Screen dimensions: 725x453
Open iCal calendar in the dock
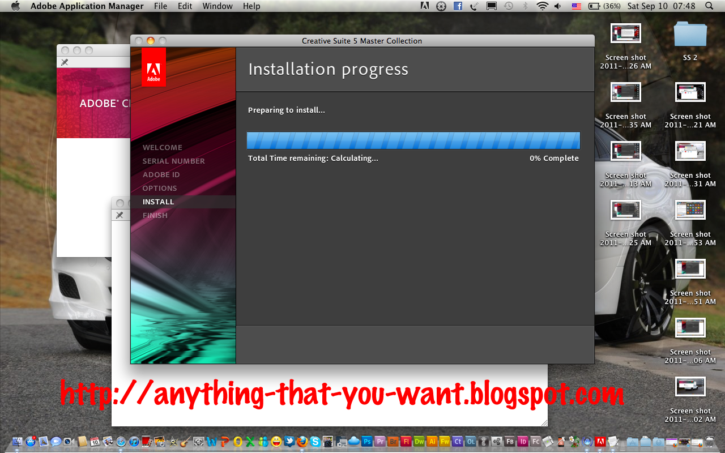coord(95,442)
